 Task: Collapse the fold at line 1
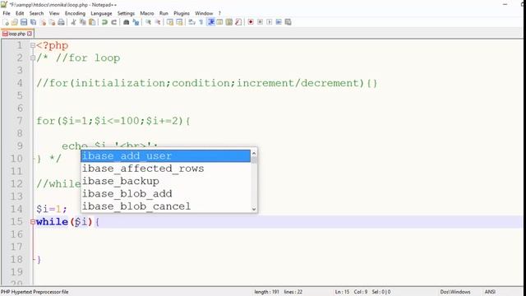pos(33,45)
